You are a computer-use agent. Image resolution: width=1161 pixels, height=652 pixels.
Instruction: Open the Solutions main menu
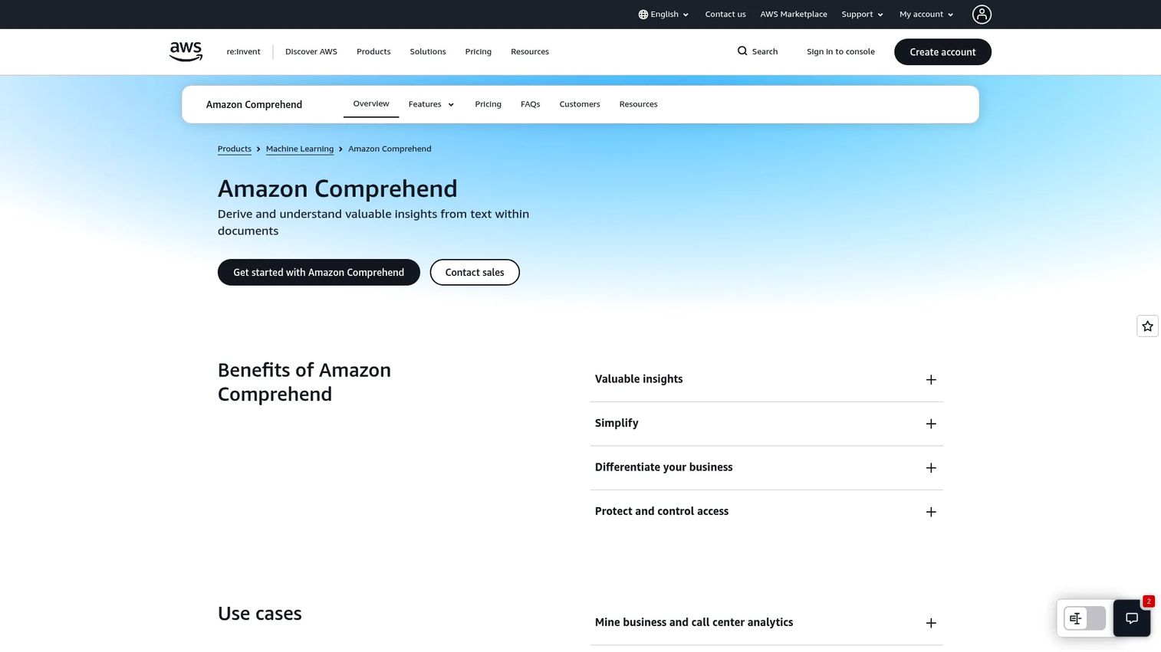point(428,51)
